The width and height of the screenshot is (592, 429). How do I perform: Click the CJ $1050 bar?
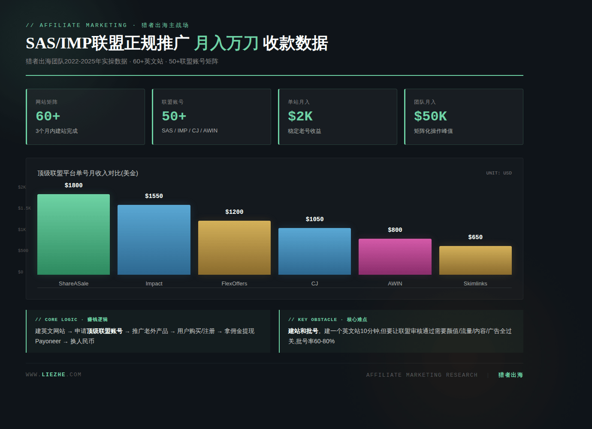pos(314,251)
